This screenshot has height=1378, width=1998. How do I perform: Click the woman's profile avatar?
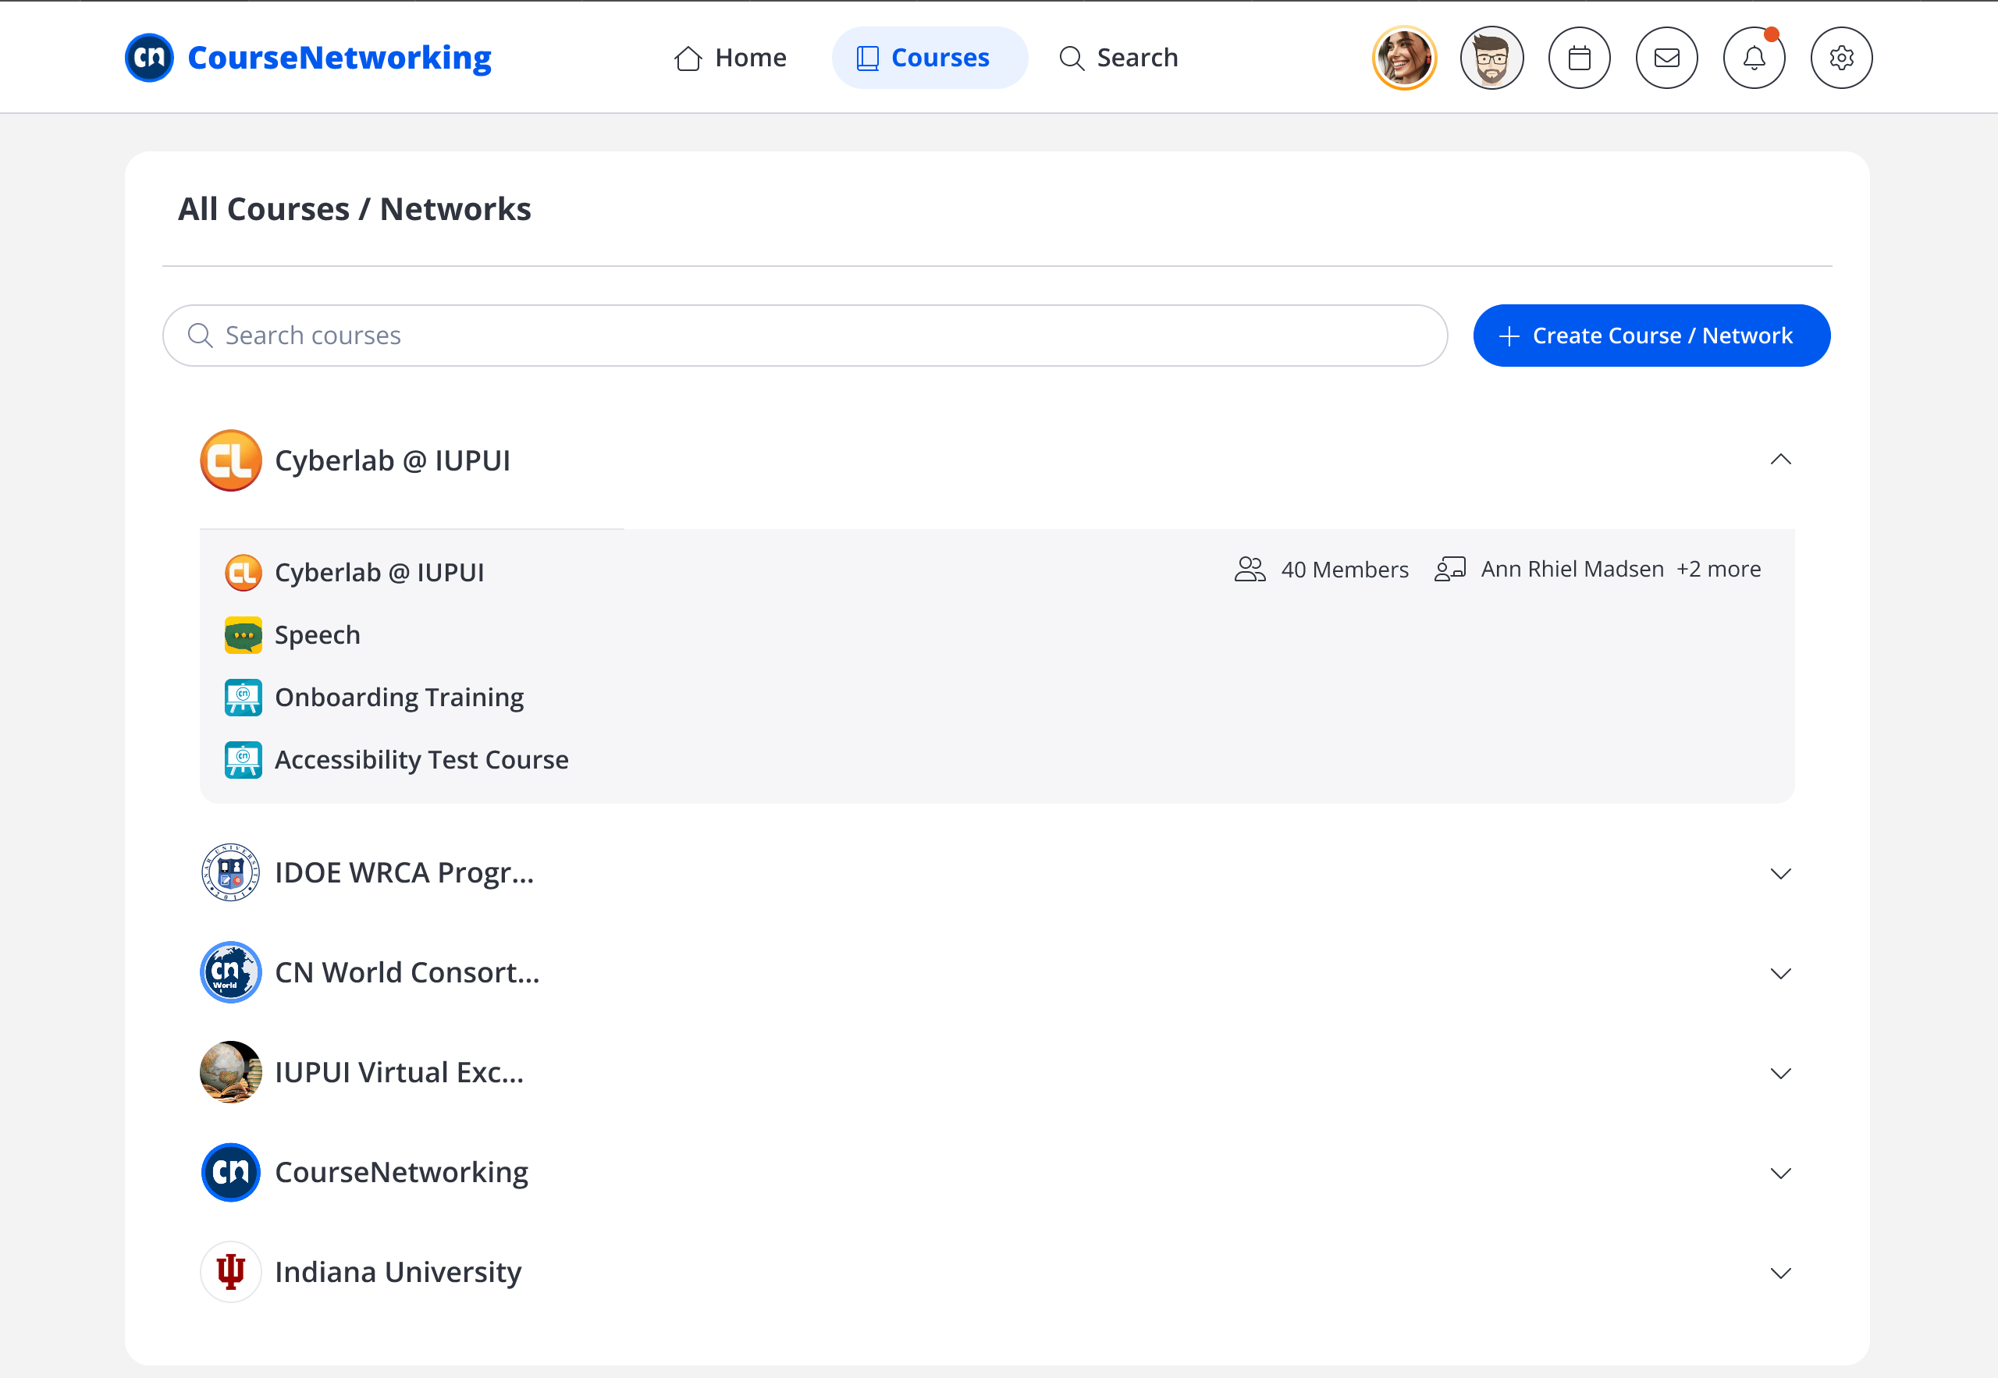click(x=1404, y=58)
